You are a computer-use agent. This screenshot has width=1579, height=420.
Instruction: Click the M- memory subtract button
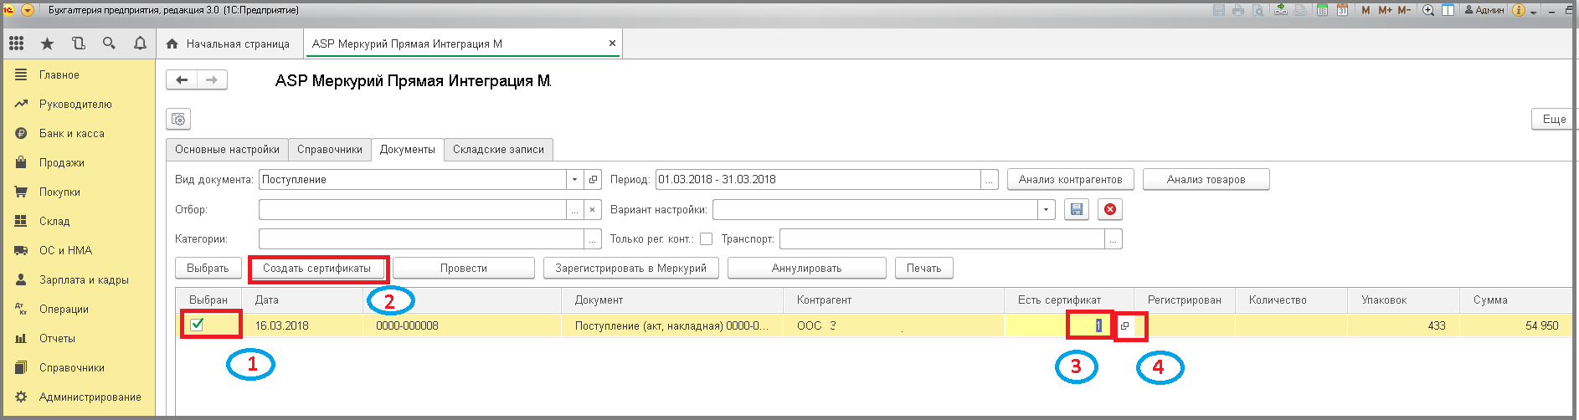(1404, 10)
